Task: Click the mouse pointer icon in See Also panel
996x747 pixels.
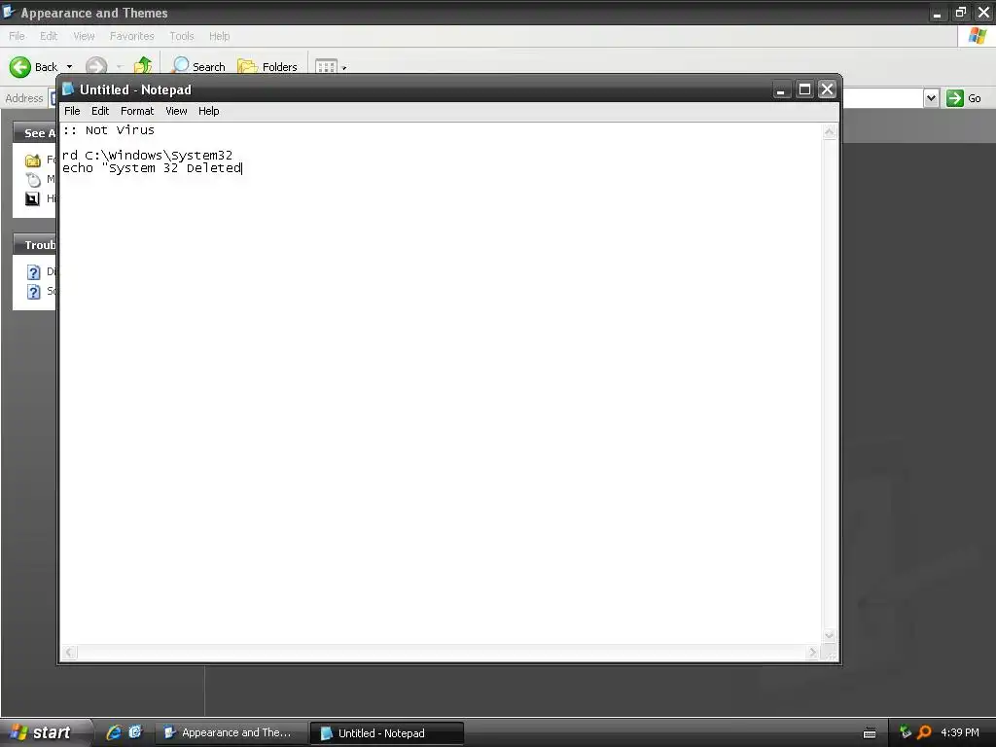Action: tap(32, 179)
